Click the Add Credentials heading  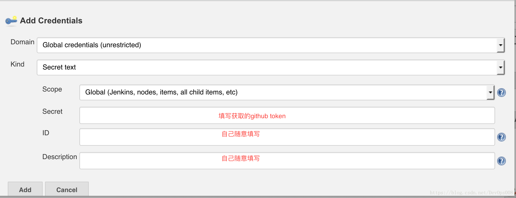[x=51, y=21]
